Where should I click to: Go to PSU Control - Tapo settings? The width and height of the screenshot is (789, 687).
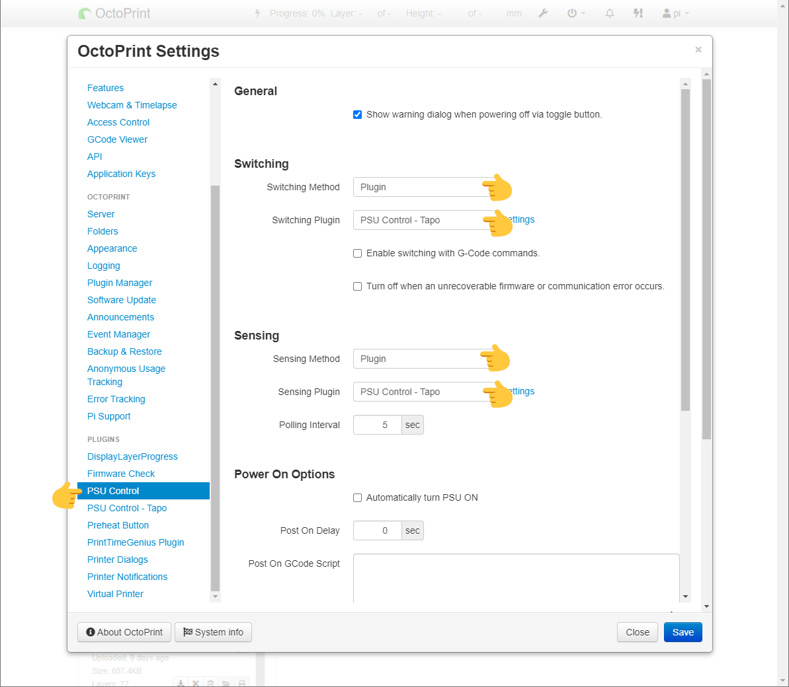click(127, 508)
